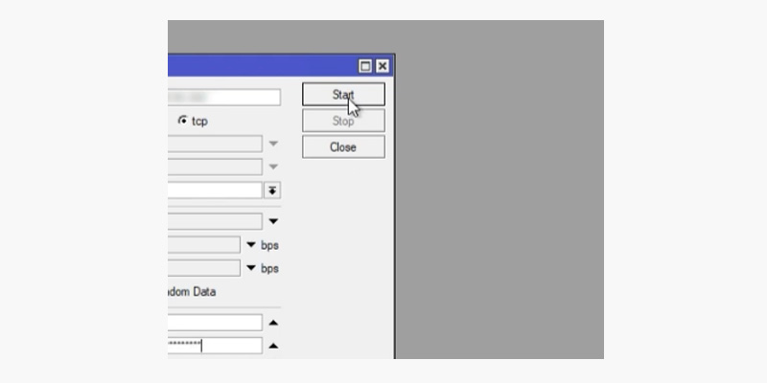
Task: Click the password field with asterisks
Action: coord(215,346)
